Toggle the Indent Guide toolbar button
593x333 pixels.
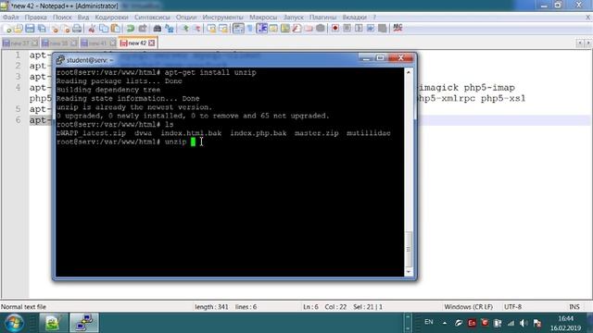(261, 29)
